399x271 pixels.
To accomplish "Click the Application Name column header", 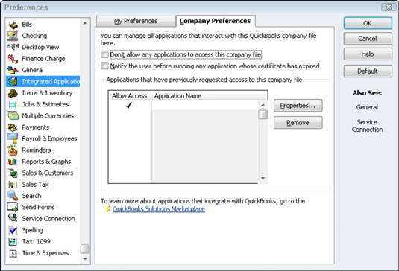I will 209,96.
